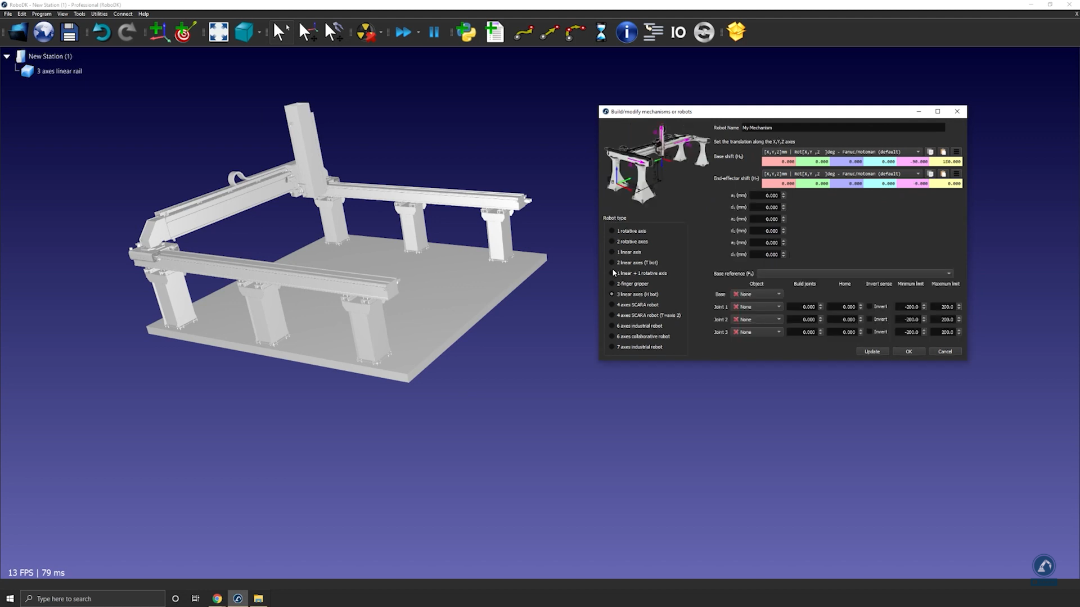Click the Add Python program icon

tap(466, 32)
